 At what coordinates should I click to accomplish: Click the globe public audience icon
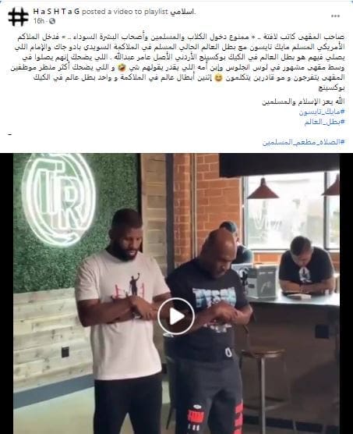(52, 21)
